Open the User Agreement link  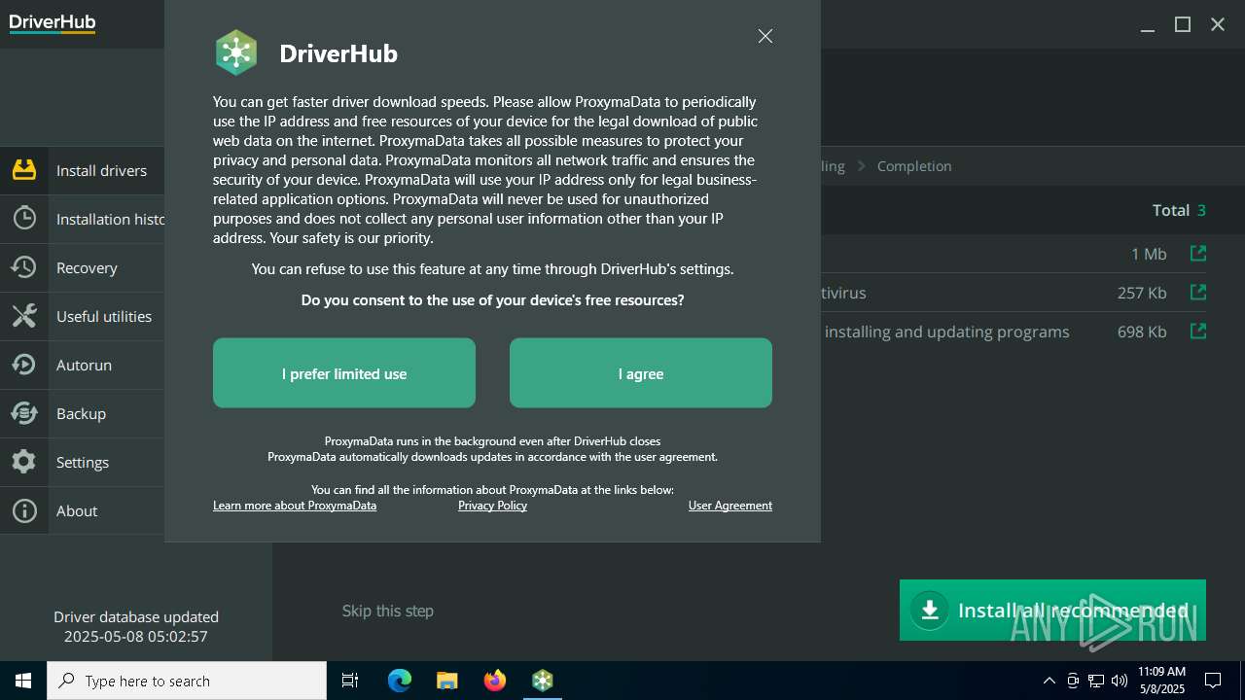pyautogui.click(x=730, y=506)
